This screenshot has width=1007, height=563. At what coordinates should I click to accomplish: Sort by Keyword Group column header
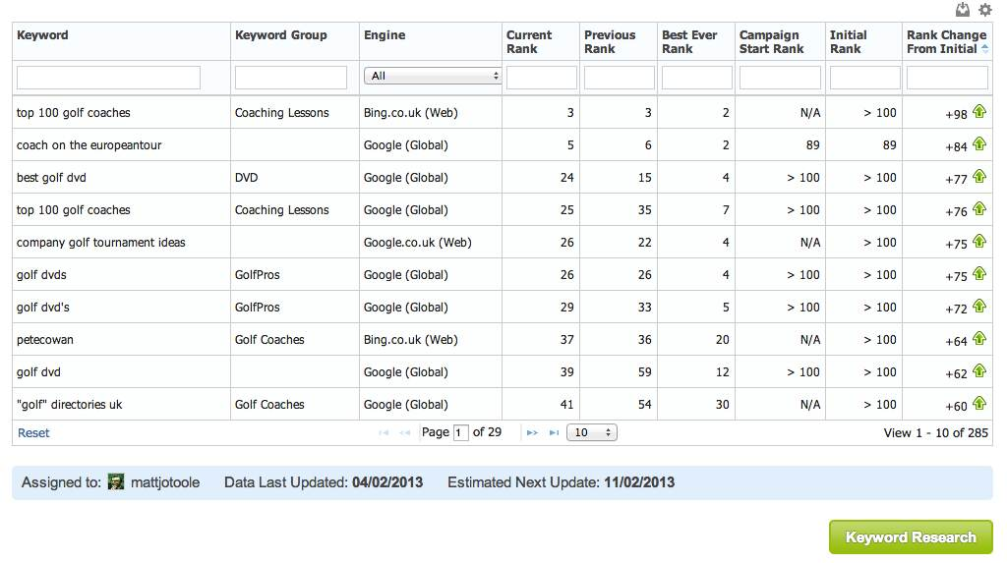[280, 35]
